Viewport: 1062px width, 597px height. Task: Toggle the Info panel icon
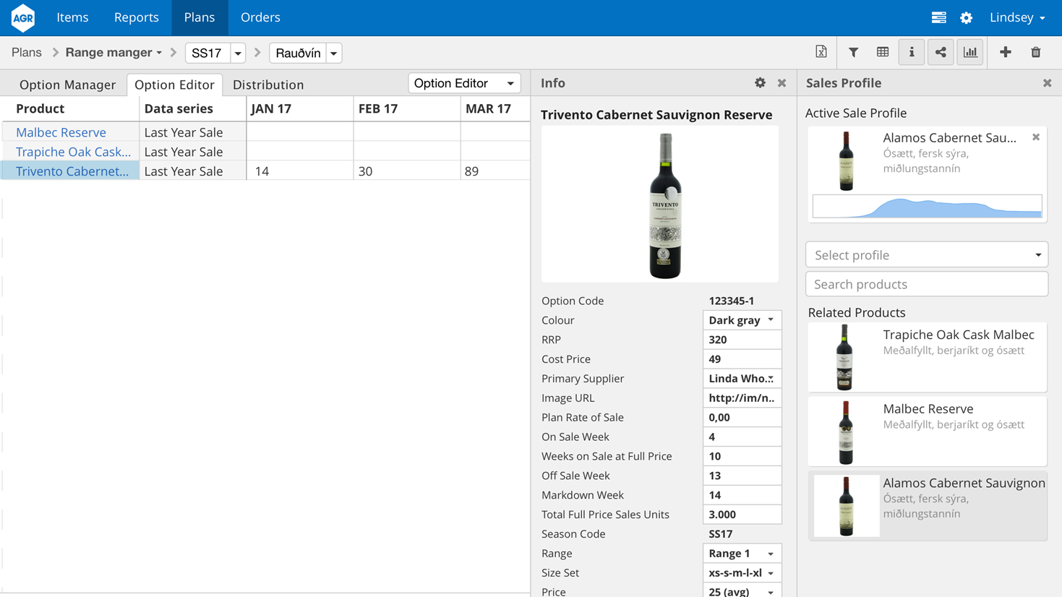[x=912, y=52]
